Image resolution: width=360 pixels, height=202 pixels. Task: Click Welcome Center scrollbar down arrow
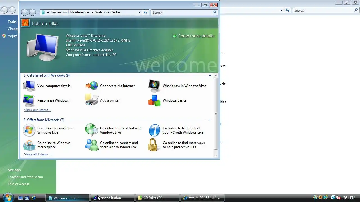click(x=216, y=155)
